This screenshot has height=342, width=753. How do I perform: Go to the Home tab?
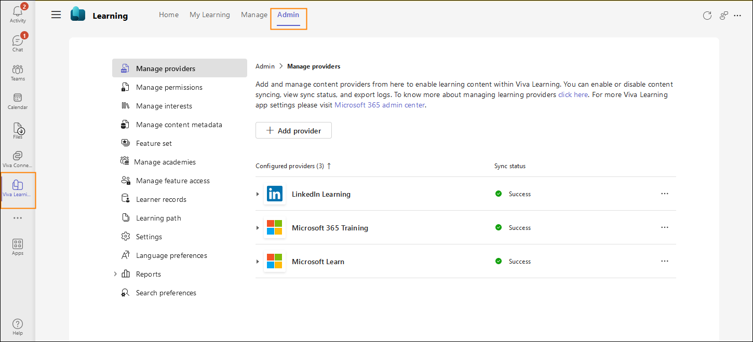tap(169, 15)
